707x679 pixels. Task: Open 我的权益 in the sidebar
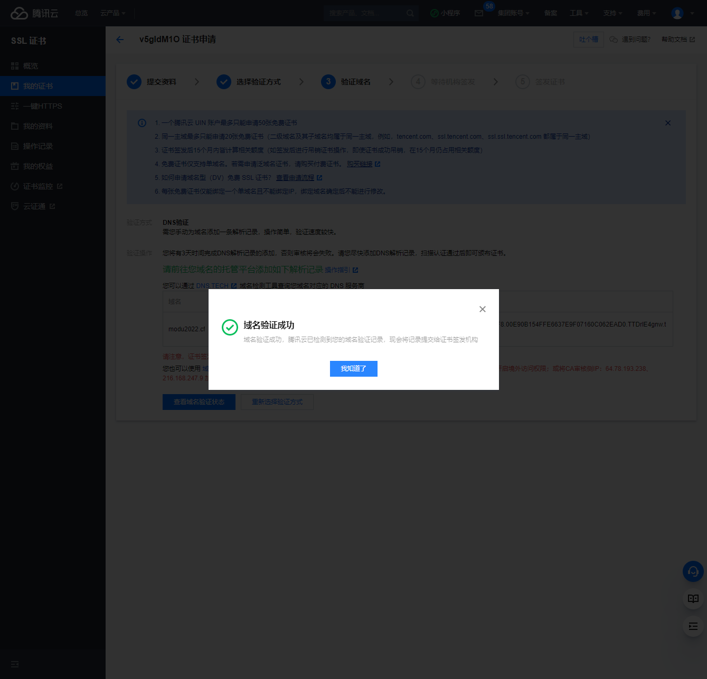(x=53, y=166)
